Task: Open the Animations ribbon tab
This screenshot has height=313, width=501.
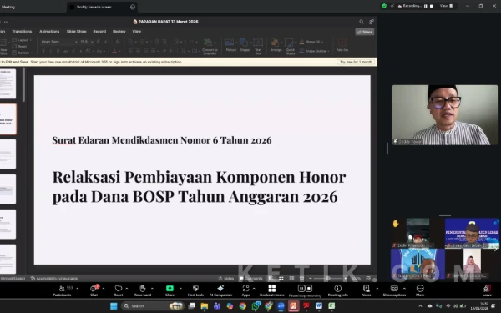Action: click(49, 32)
